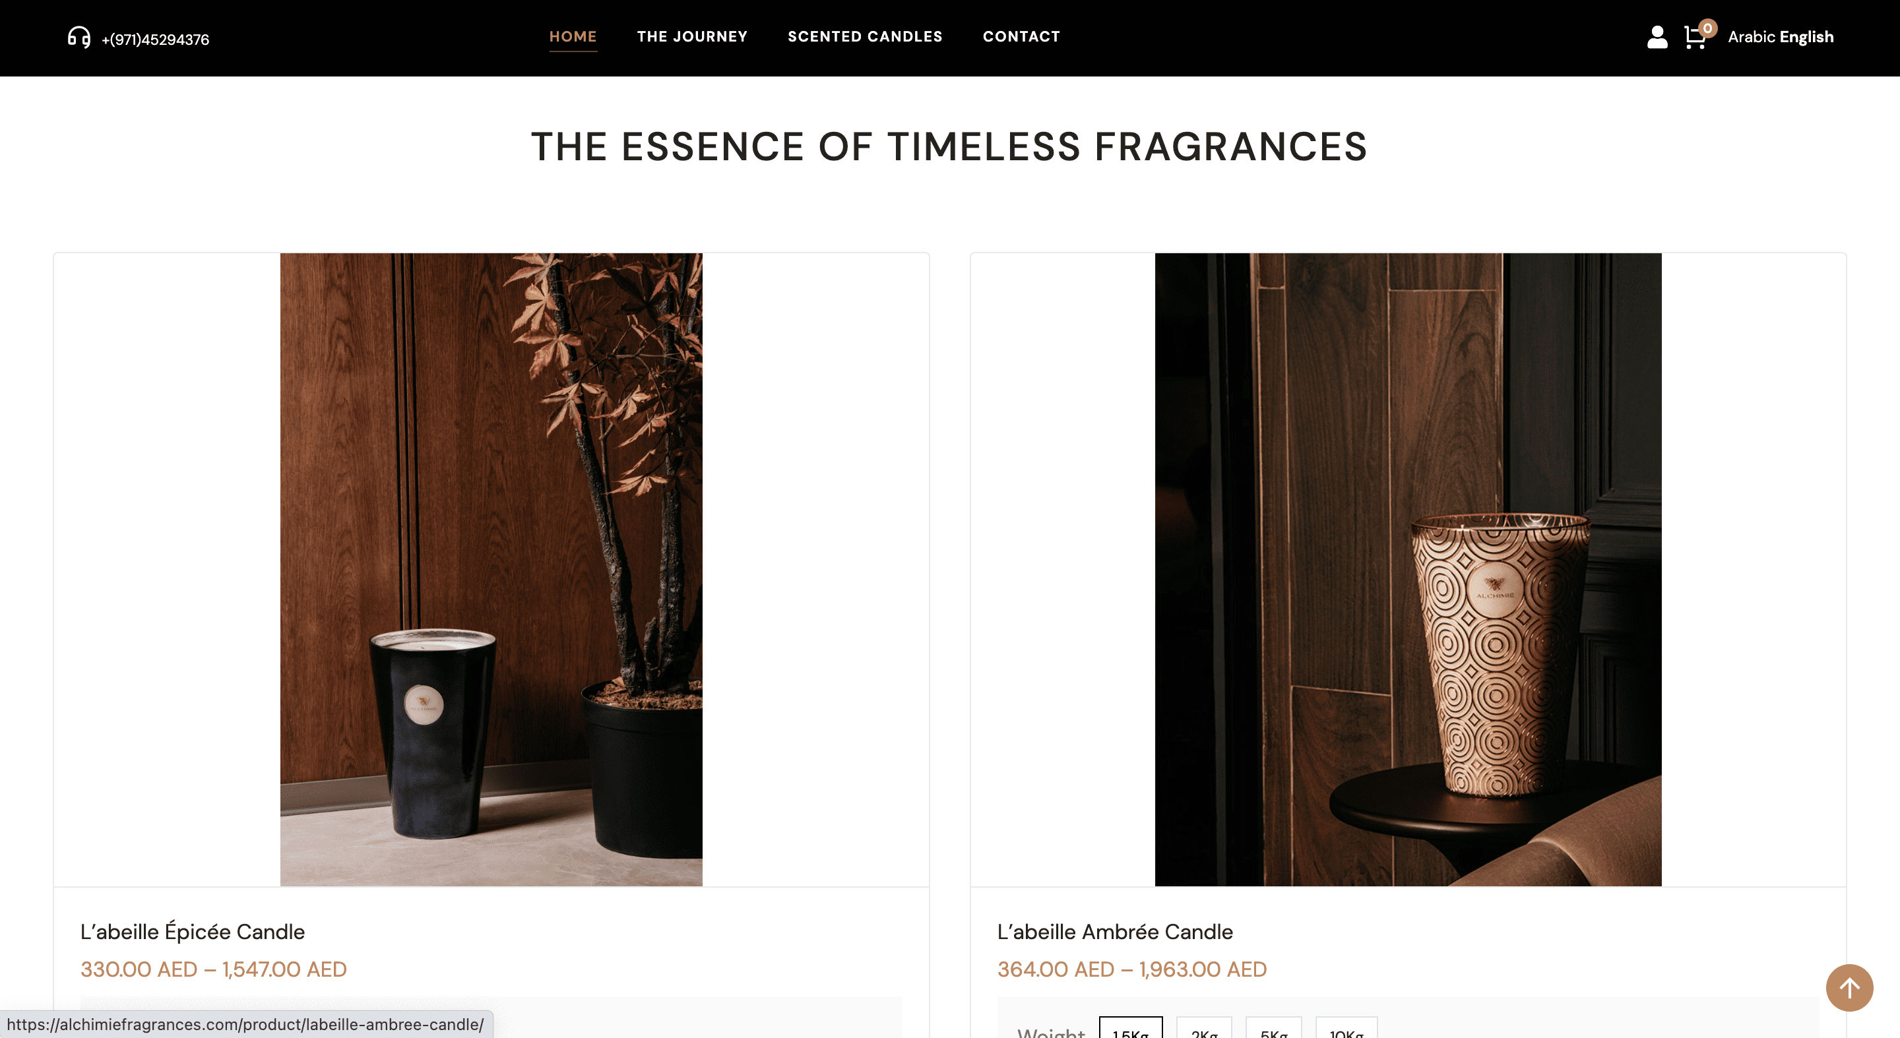
Task: Go to the Home menu item
Action: pos(573,37)
